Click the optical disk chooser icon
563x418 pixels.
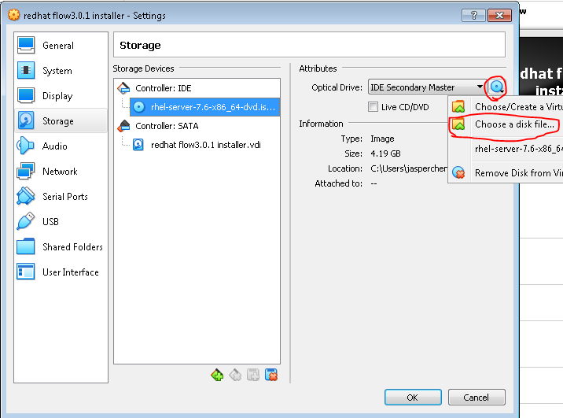coord(497,87)
